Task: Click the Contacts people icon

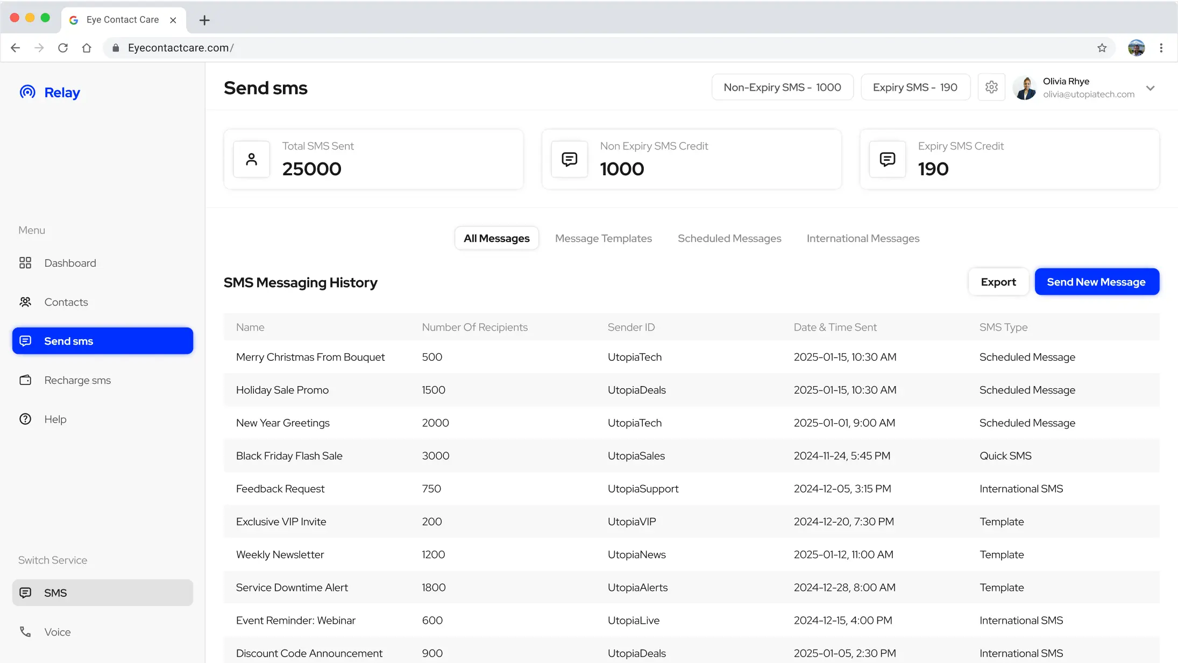Action: (x=25, y=302)
